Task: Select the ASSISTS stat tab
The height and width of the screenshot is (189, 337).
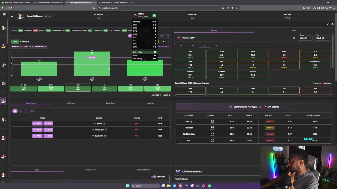Action: click(x=44, y=30)
